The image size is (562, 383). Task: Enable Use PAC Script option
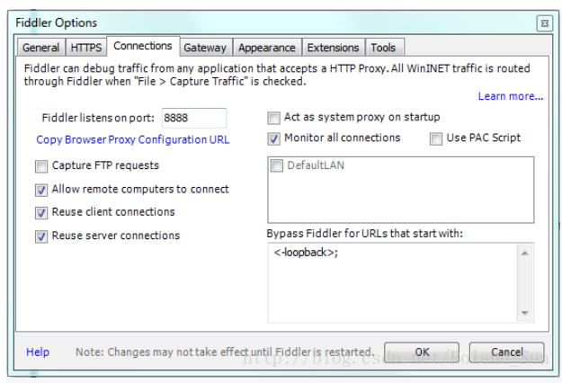pyautogui.click(x=436, y=139)
